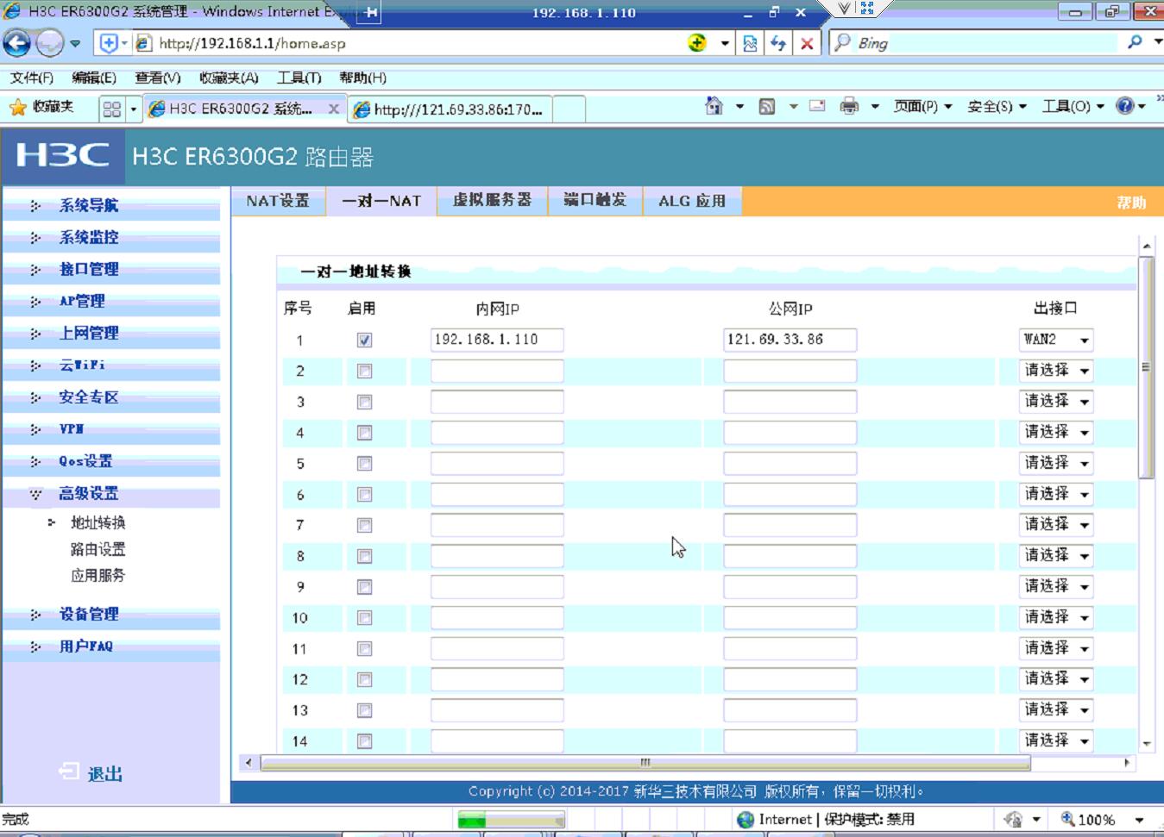Viewport: 1164px width, 837px height.
Task: Click the green add-on icon in address bar
Action: click(697, 43)
